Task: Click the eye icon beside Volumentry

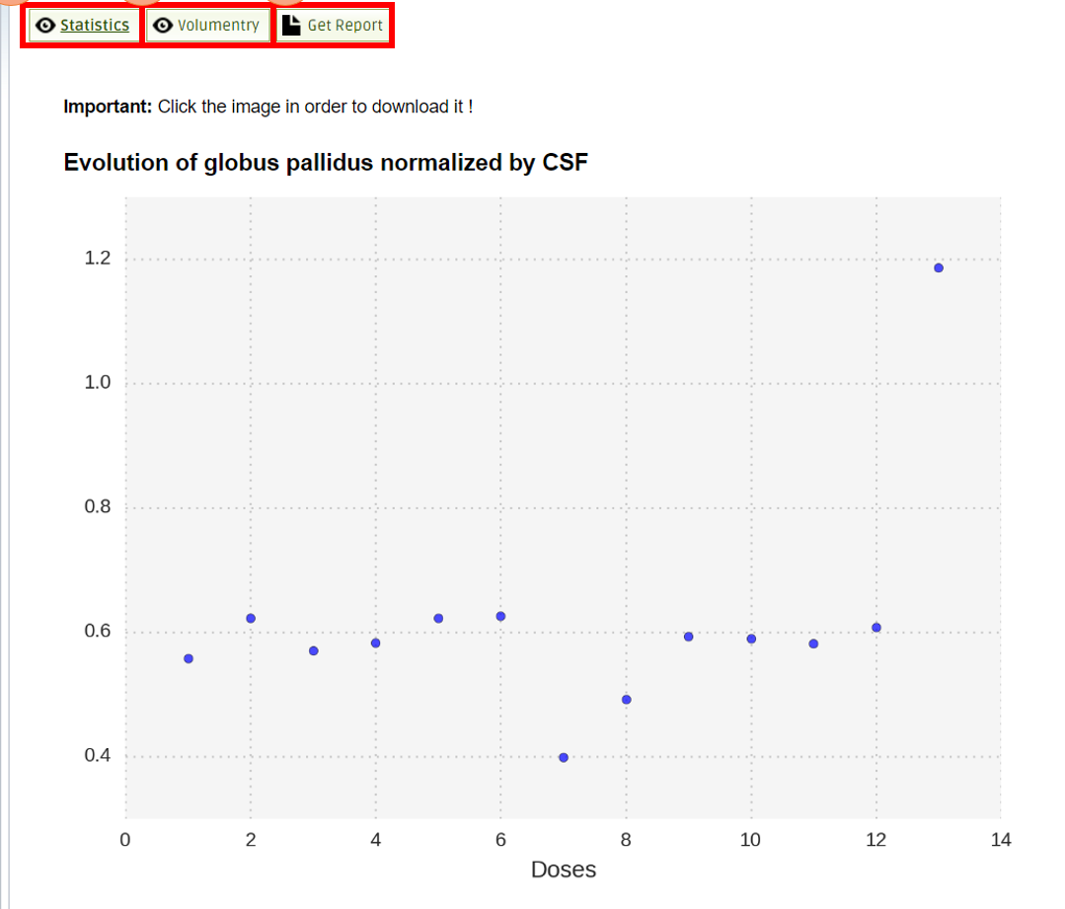Action: [163, 25]
